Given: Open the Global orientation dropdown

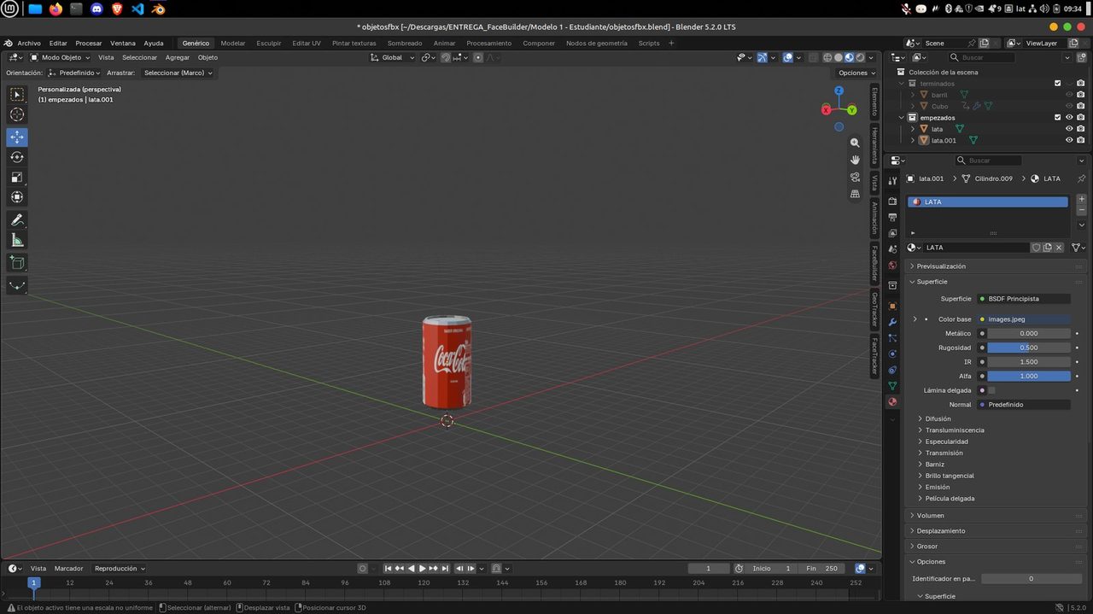Looking at the screenshot, I should click(393, 57).
